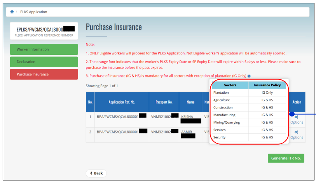Click row 1 application reference number

tap(122, 117)
